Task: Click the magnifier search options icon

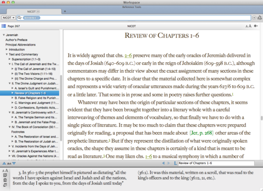Action: (21, 18)
